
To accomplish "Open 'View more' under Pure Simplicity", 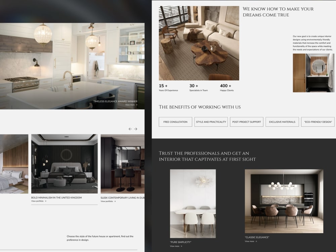I will [176, 246].
